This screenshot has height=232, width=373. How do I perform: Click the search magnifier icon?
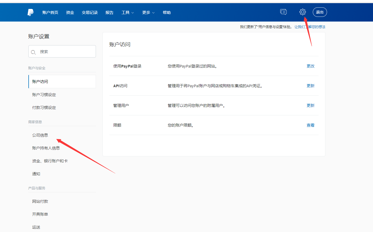33,52
